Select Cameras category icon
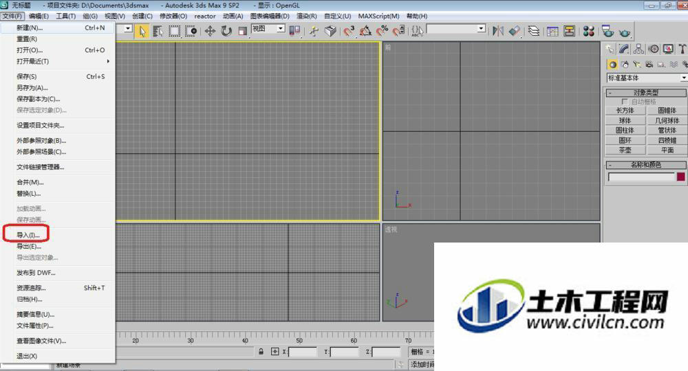The width and height of the screenshot is (688, 371). [649, 65]
